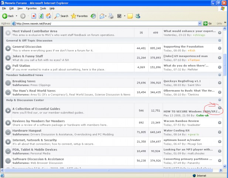Collapse the Member Submitted News category
The image size is (228, 178).
(x=220, y=75)
